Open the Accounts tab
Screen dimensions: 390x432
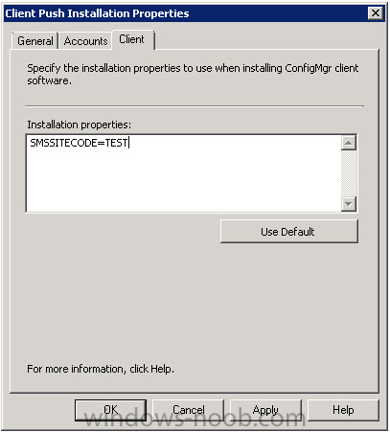click(85, 41)
